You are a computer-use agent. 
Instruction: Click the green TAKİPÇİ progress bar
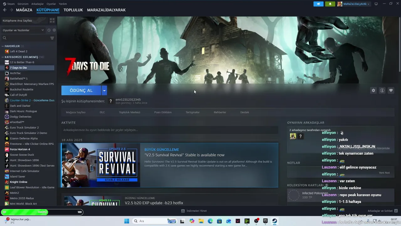(42, 212)
